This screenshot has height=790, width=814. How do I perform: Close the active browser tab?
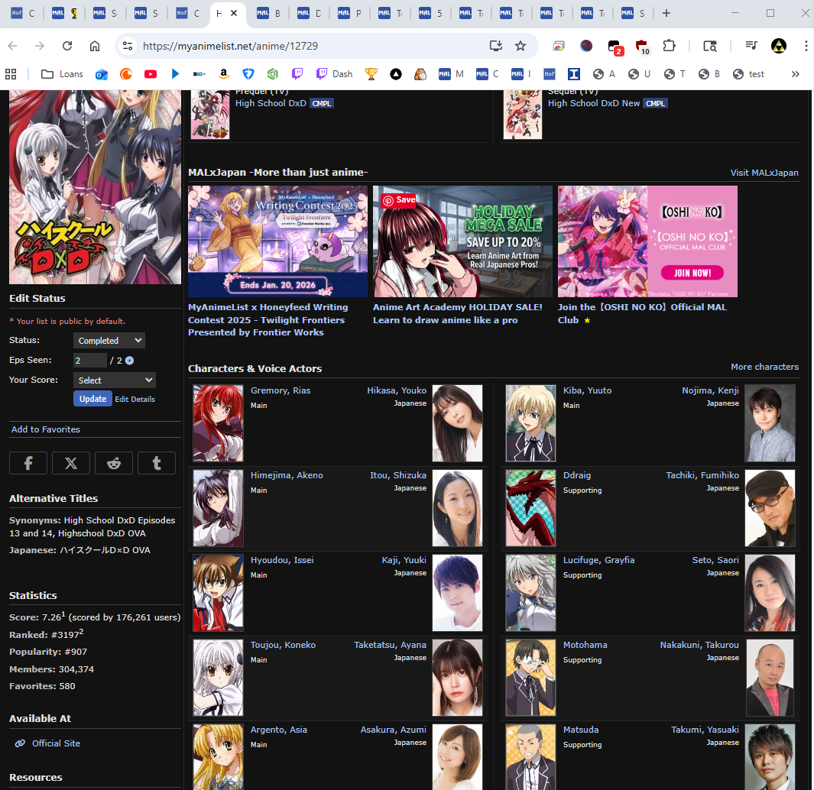234,14
